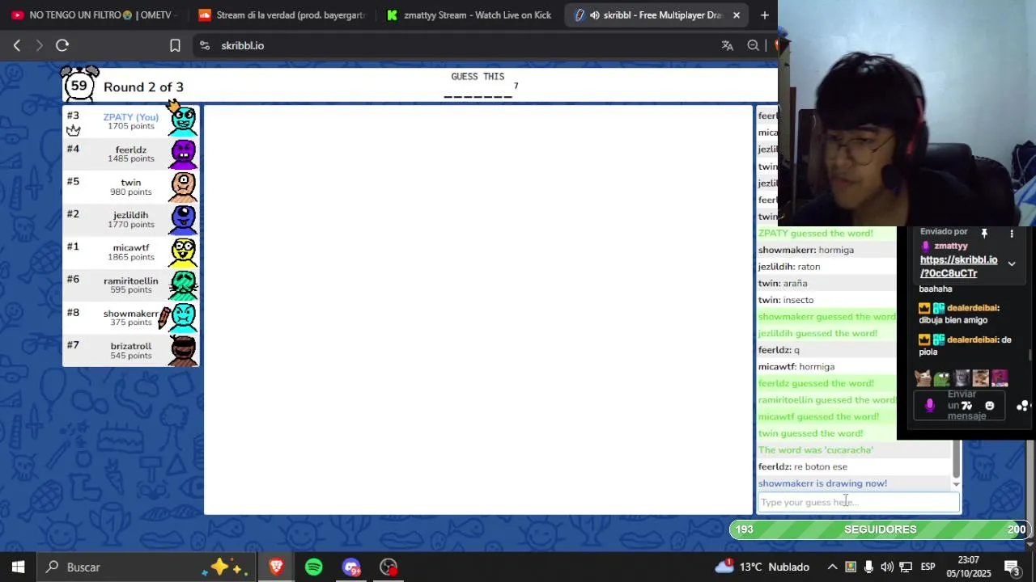Select the cat emote in emote row
This screenshot has height=582, width=1036.
click(x=923, y=377)
